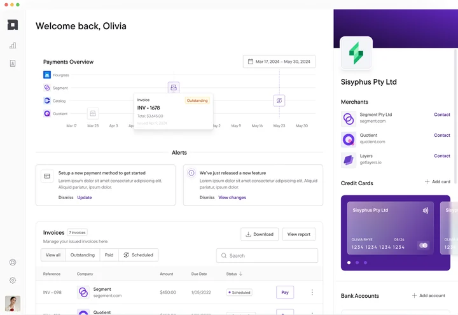Click Contact link for Quotient merchant

(x=442, y=135)
